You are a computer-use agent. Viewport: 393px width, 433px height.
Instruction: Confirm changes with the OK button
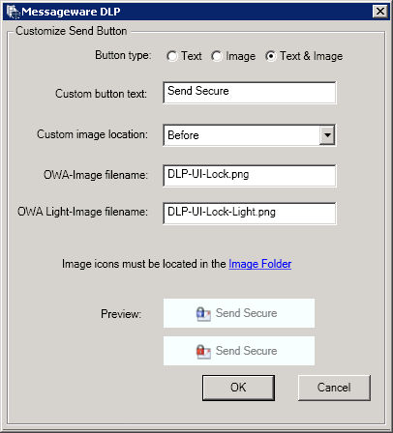[238, 388]
